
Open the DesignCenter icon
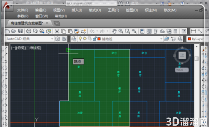pyautogui.click(x=149, y=31)
